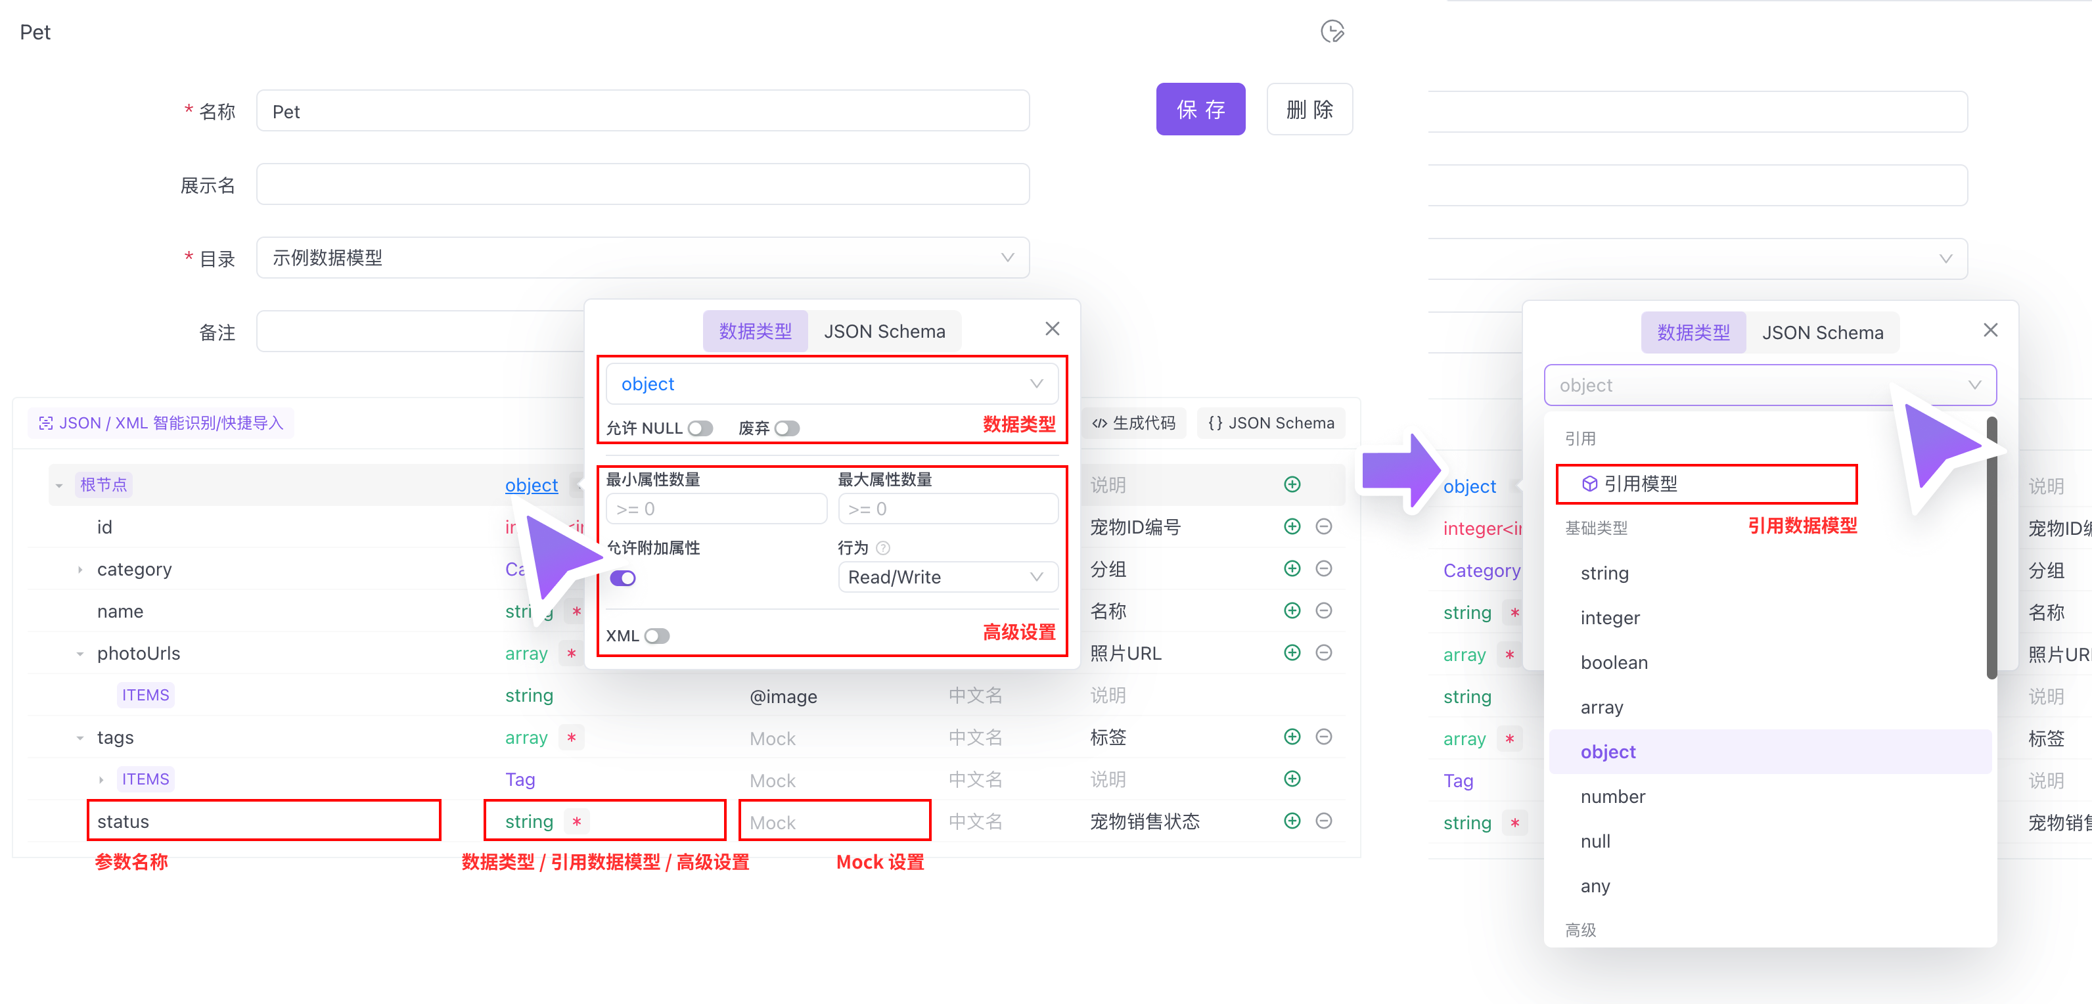Collapse the photoUrls tree node
The width and height of the screenshot is (2092, 1004).
(x=80, y=654)
